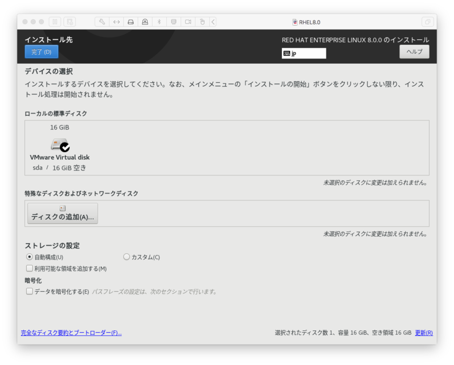This screenshot has height=365, width=454.
Task: Click the Bluetooth icon in toolbar
Action: (159, 22)
